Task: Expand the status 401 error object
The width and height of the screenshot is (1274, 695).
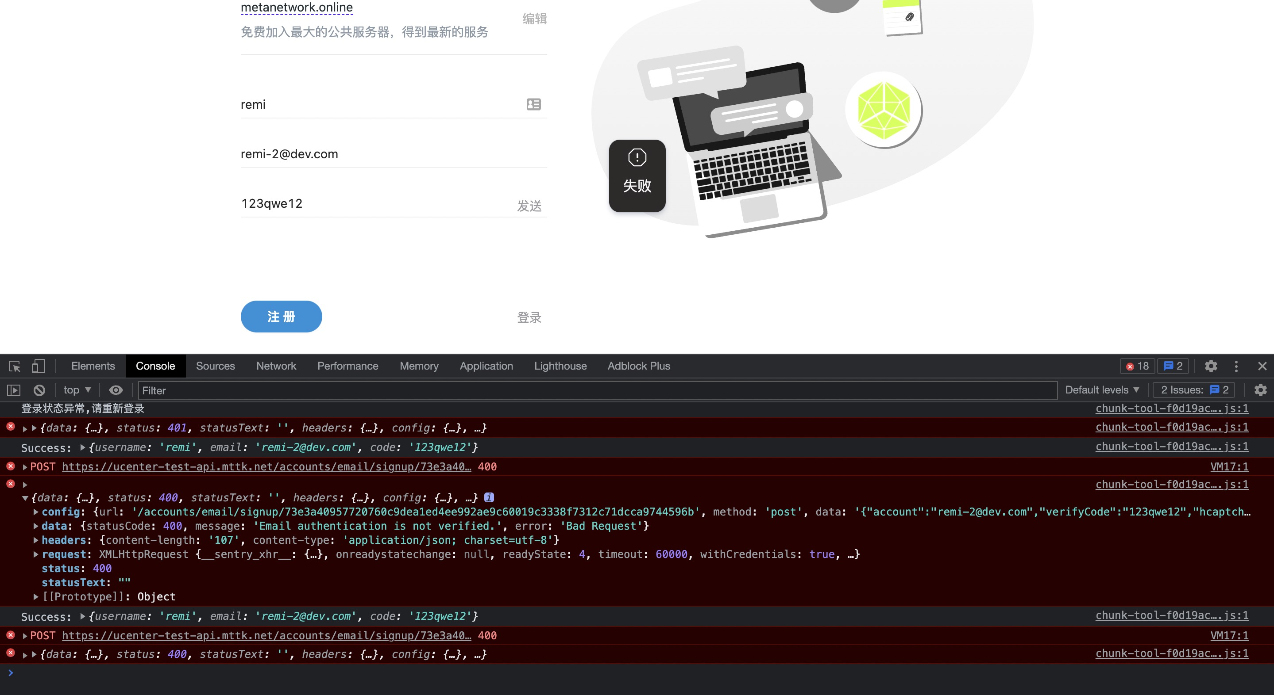Action: tap(34, 428)
